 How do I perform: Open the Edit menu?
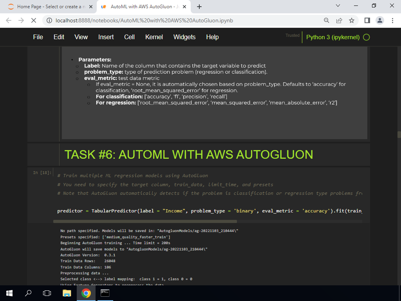[x=59, y=37]
